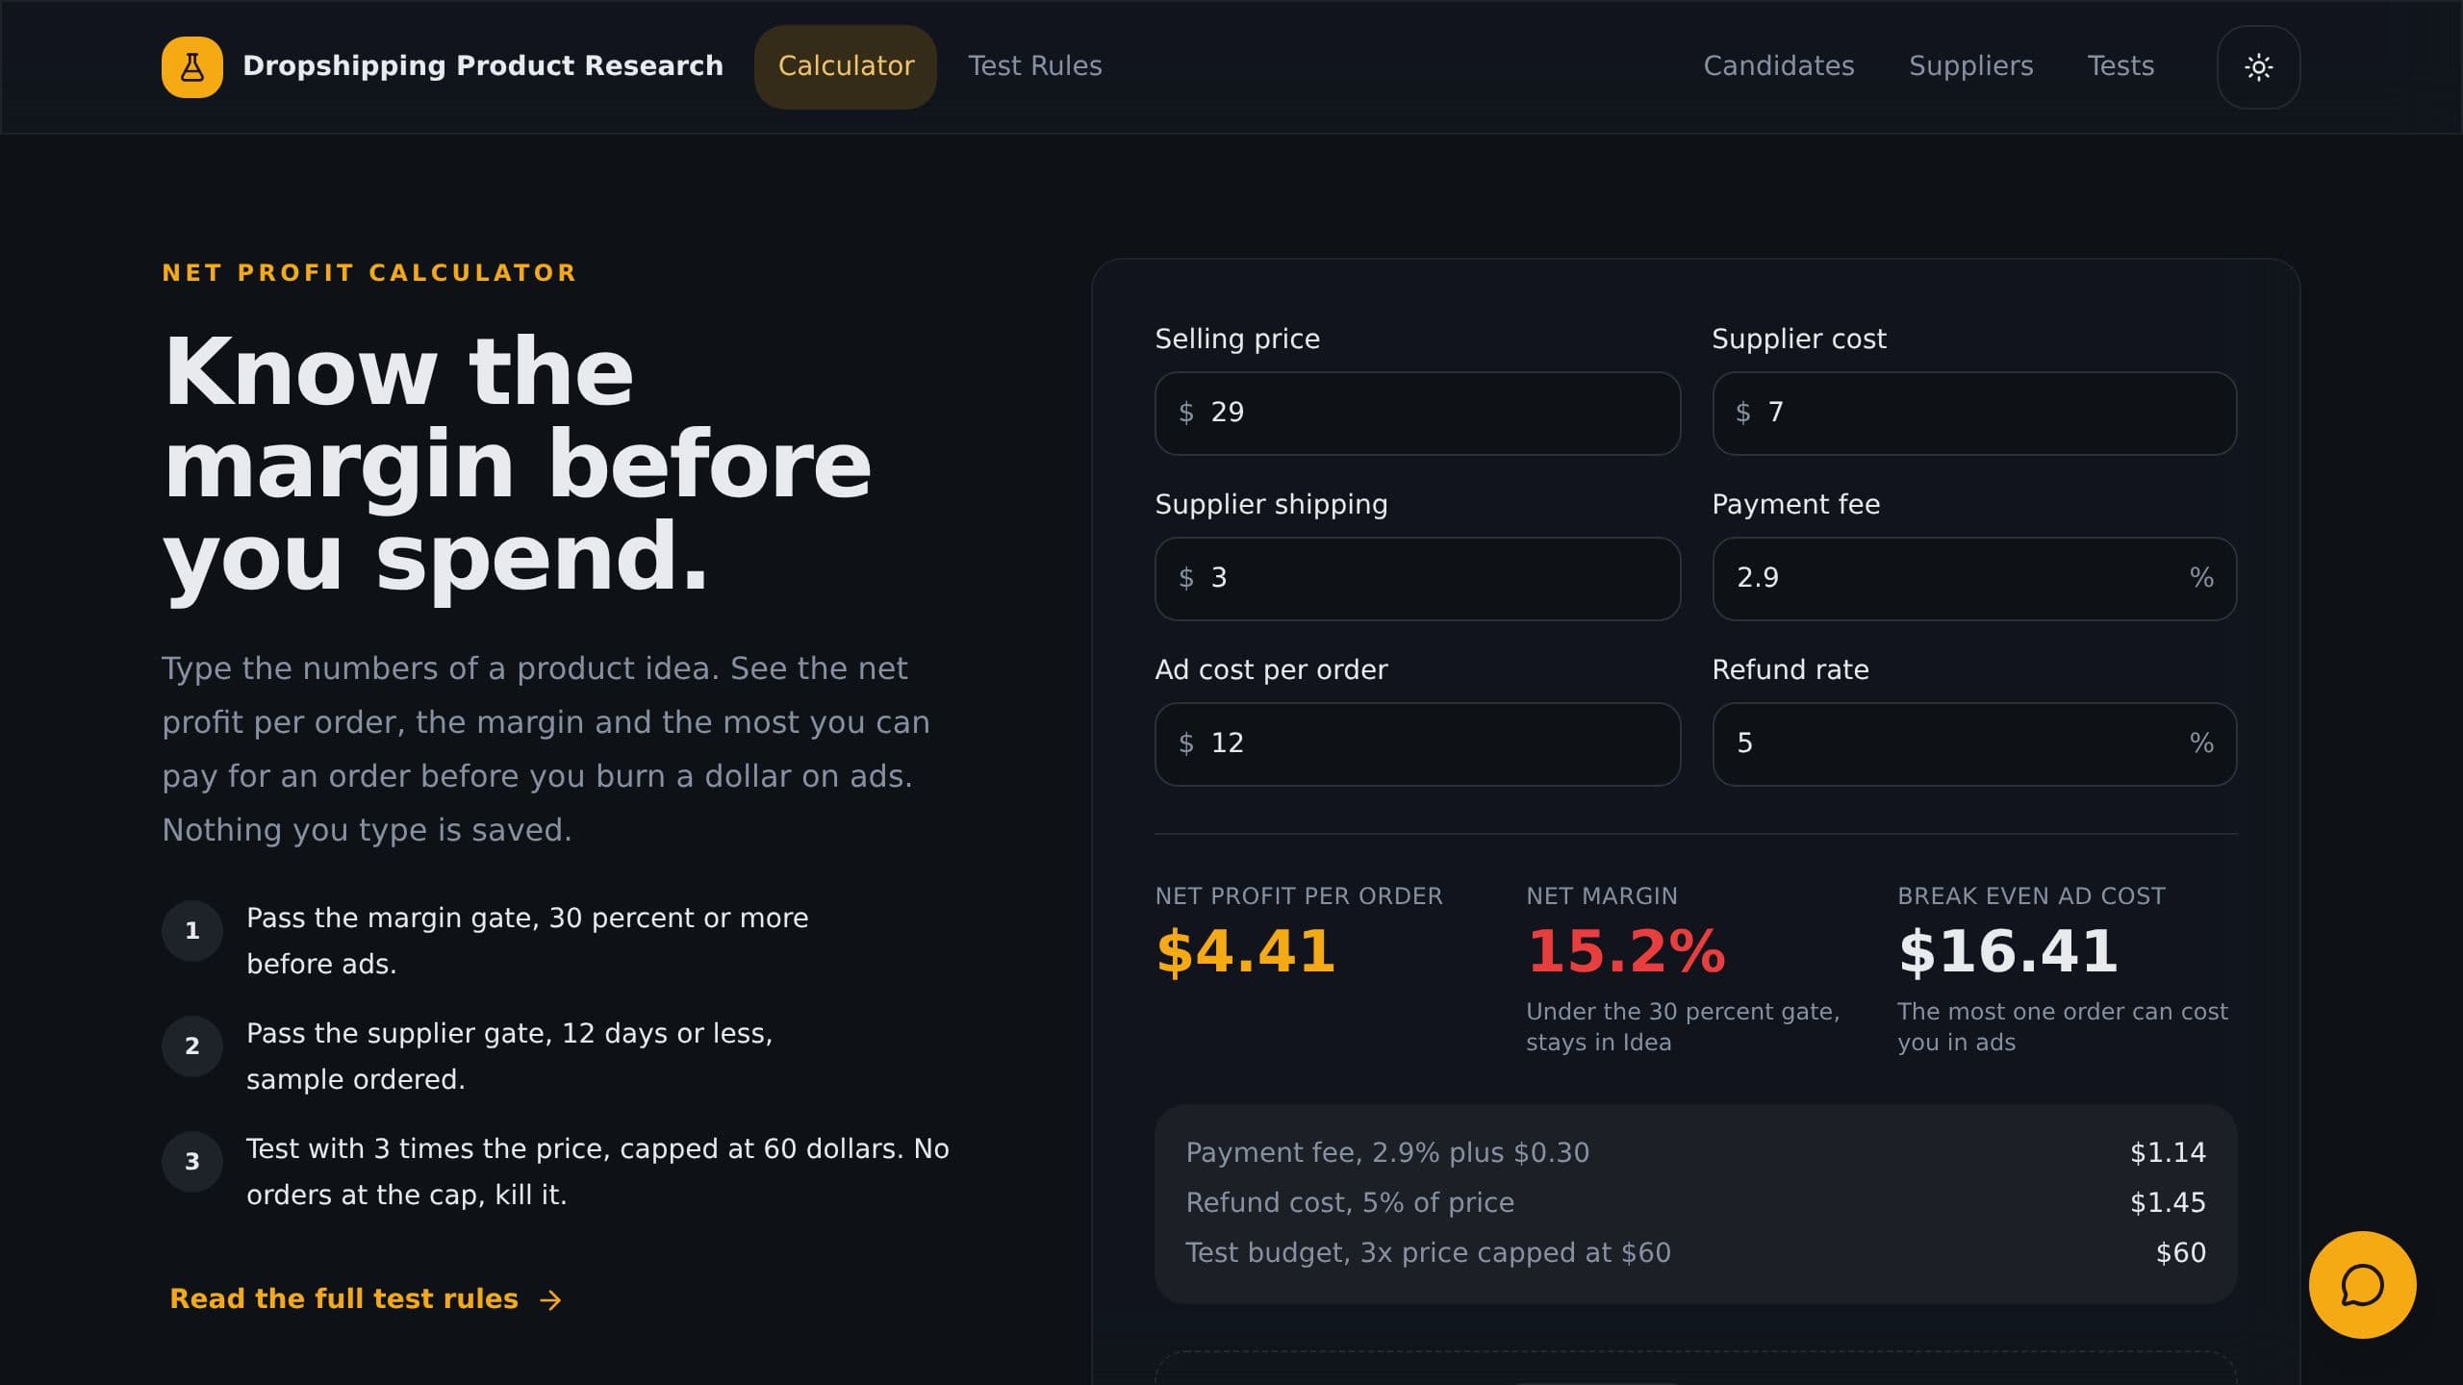Edit the Payment fee percent field
The width and height of the screenshot is (2463, 1385).
pos(1974,579)
